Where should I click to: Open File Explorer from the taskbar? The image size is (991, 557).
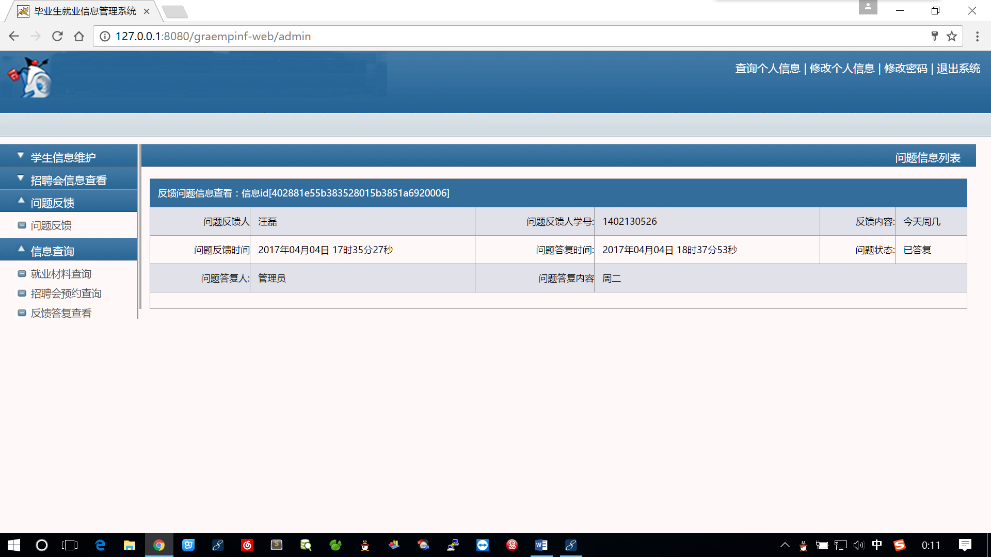pyautogui.click(x=129, y=545)
